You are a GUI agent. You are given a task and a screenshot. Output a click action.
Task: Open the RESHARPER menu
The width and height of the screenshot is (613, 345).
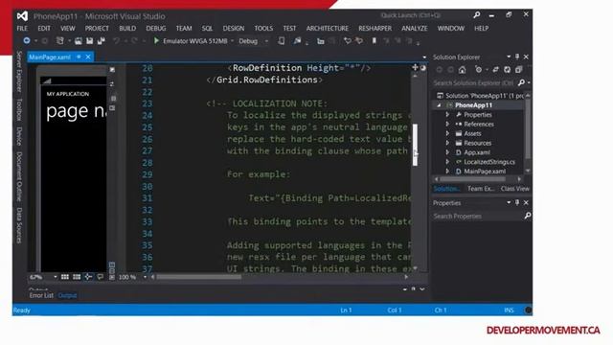(x=375, y=28)
